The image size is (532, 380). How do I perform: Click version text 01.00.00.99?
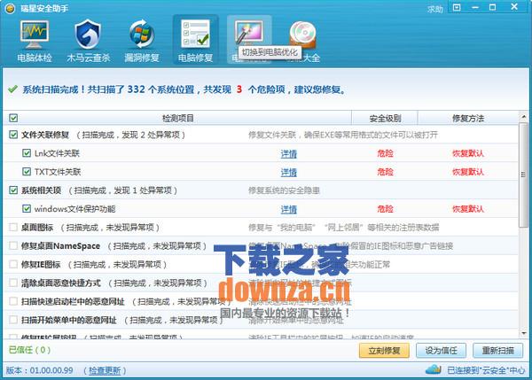[x=51, y=370]
